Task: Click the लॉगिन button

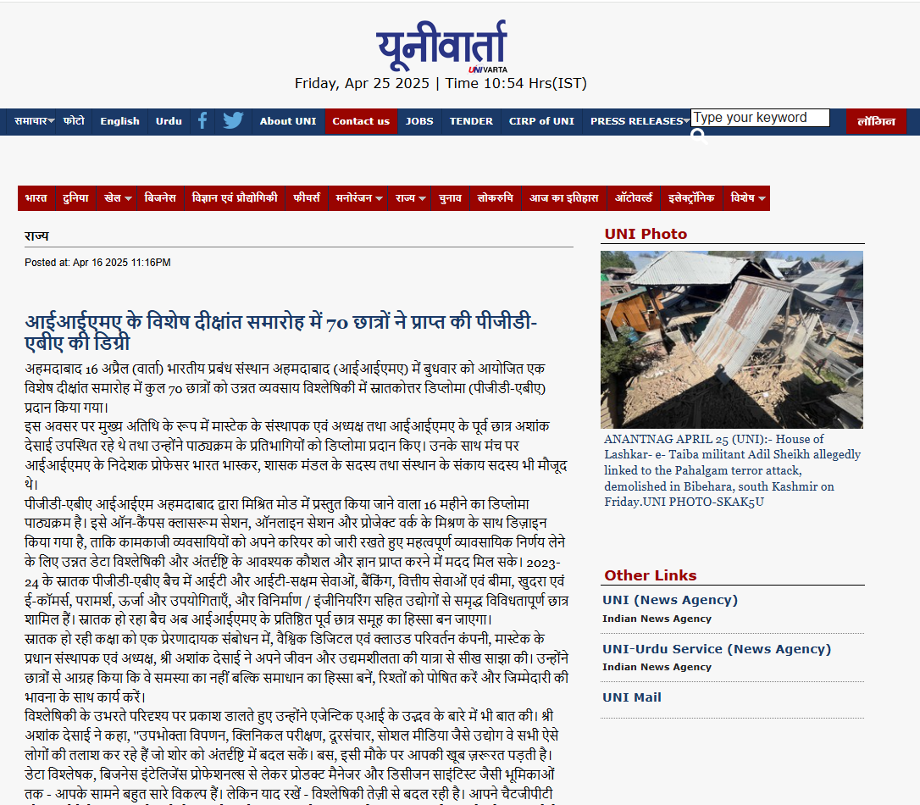Action: tap(878, 120)
